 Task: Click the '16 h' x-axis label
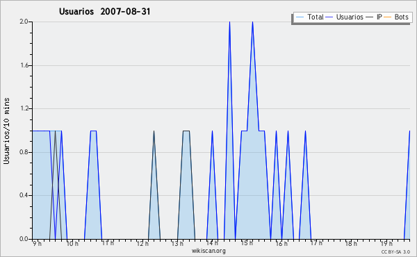281,243
